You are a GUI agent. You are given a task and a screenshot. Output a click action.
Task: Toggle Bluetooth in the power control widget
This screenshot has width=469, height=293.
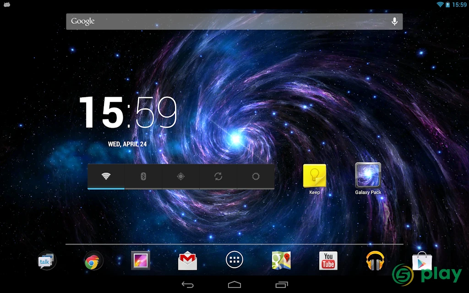click(143, 176)
